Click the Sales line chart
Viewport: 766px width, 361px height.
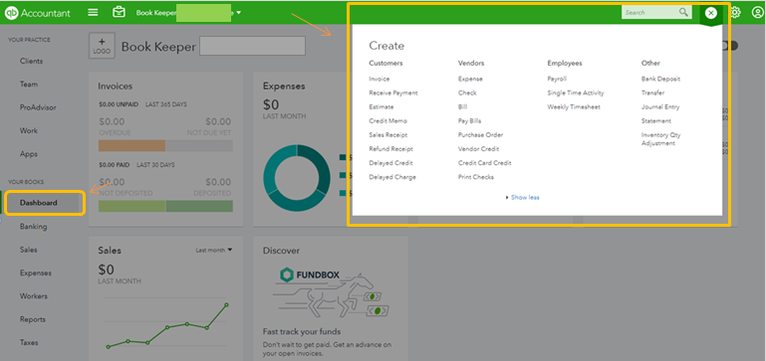(x=167, y=326)
